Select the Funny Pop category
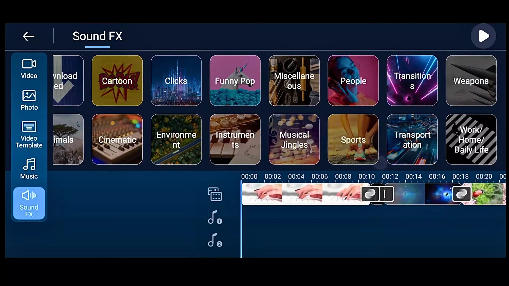 235,80
